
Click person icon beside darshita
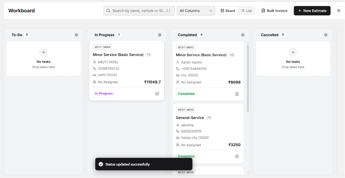pyautogui.click(x=178, y=125)
